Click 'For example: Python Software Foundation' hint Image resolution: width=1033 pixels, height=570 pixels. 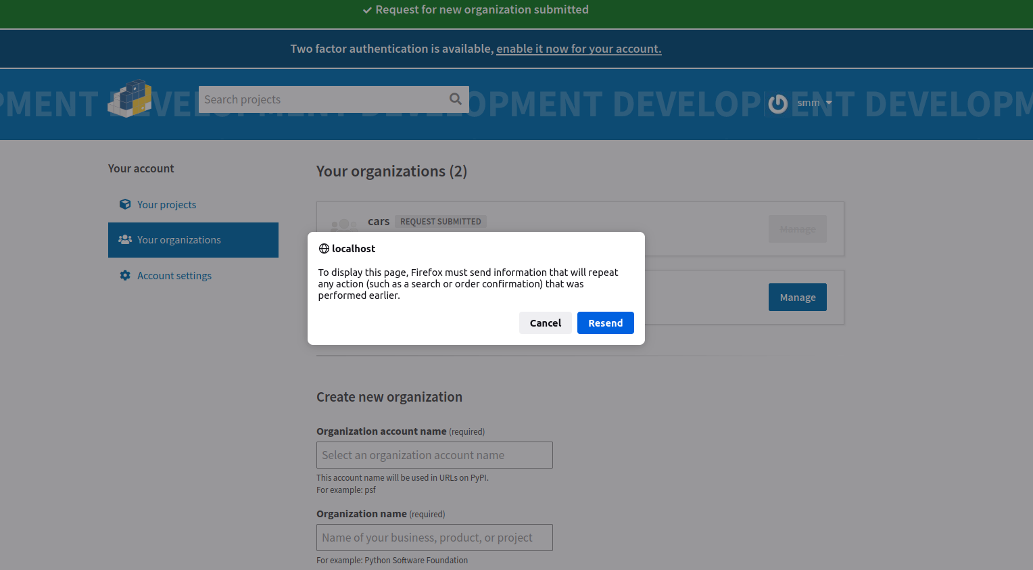pyautogui.click(x=392, y=561)
